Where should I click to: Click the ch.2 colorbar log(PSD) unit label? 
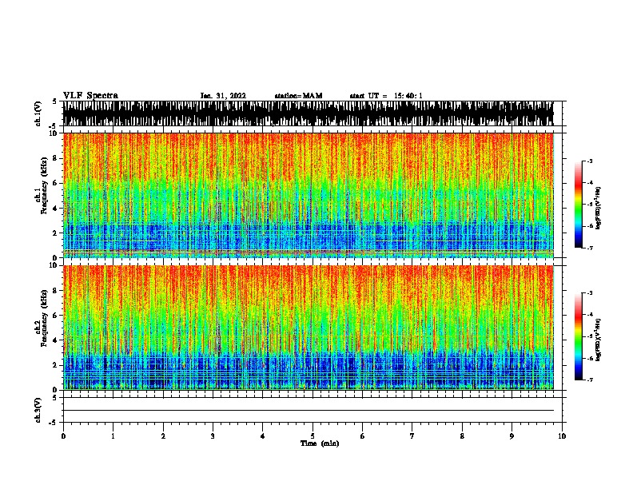(x=599, y=340)
